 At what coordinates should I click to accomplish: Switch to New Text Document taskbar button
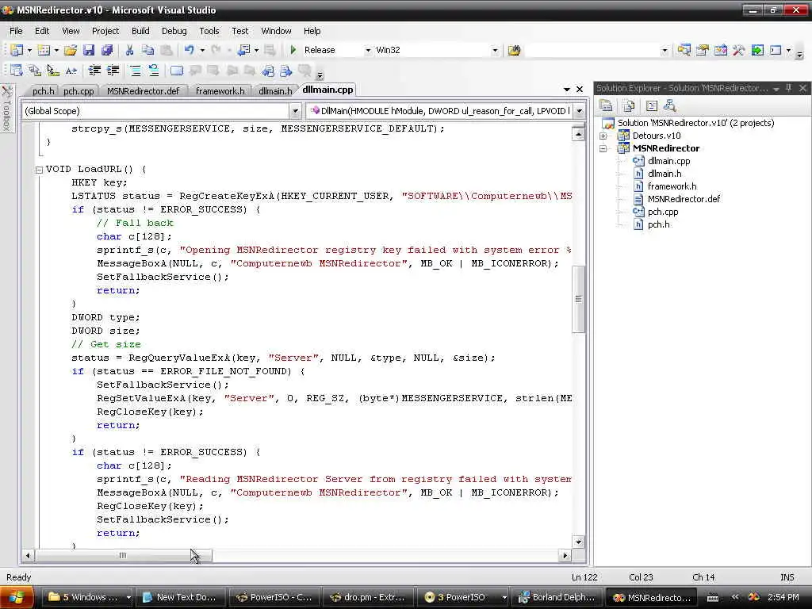pos(180,598)
